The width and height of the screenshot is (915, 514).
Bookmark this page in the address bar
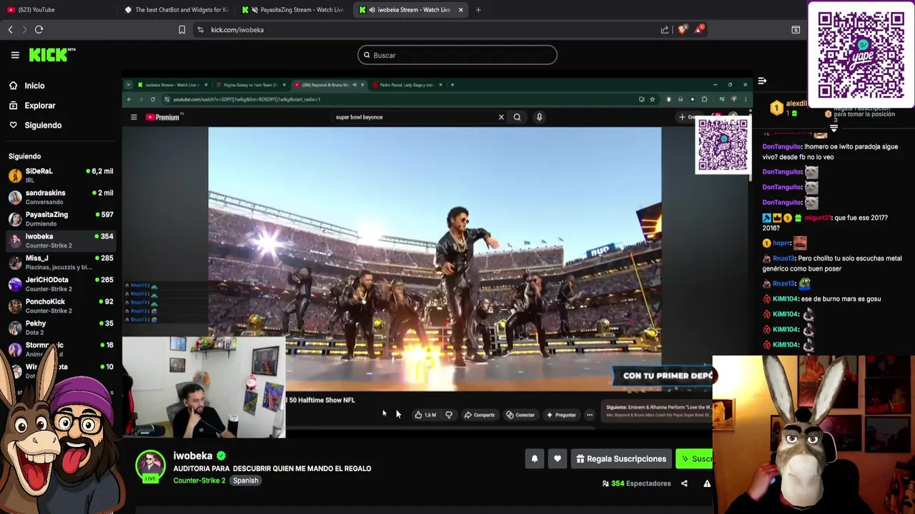click(x=182, y=30)
